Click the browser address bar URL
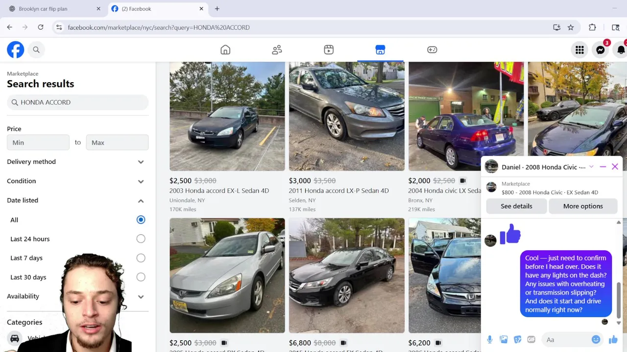627x352 pixels. pos(159,27)
